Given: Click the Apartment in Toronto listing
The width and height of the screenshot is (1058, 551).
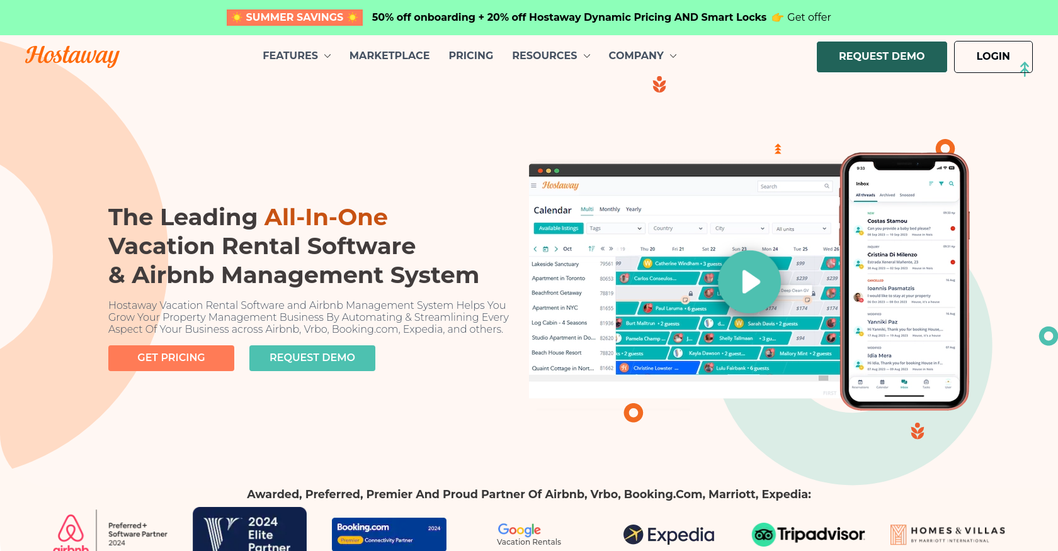Looking at the screenshot, I should 558,279.
